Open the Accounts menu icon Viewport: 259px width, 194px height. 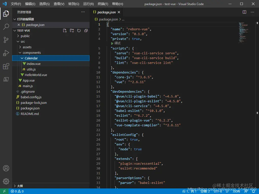(x=6, y=168)
